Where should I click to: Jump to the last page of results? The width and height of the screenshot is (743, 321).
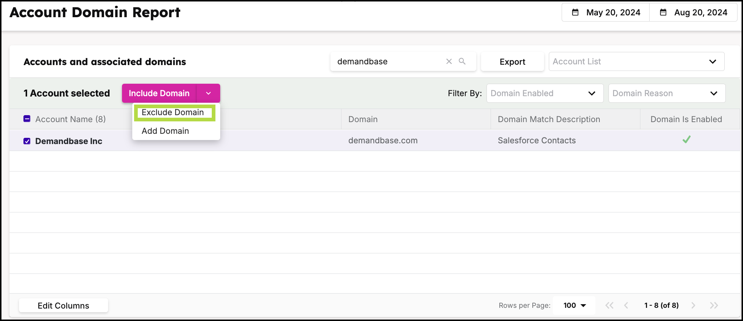714,305
